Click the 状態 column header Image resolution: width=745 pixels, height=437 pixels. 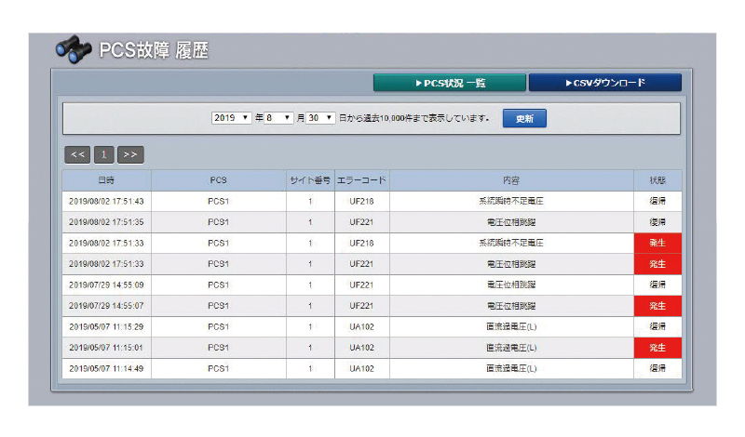coord(657,180)
